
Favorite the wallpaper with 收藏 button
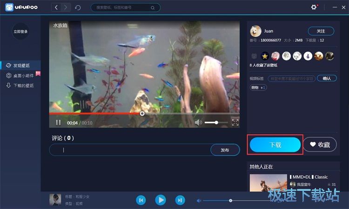[320, 144]
